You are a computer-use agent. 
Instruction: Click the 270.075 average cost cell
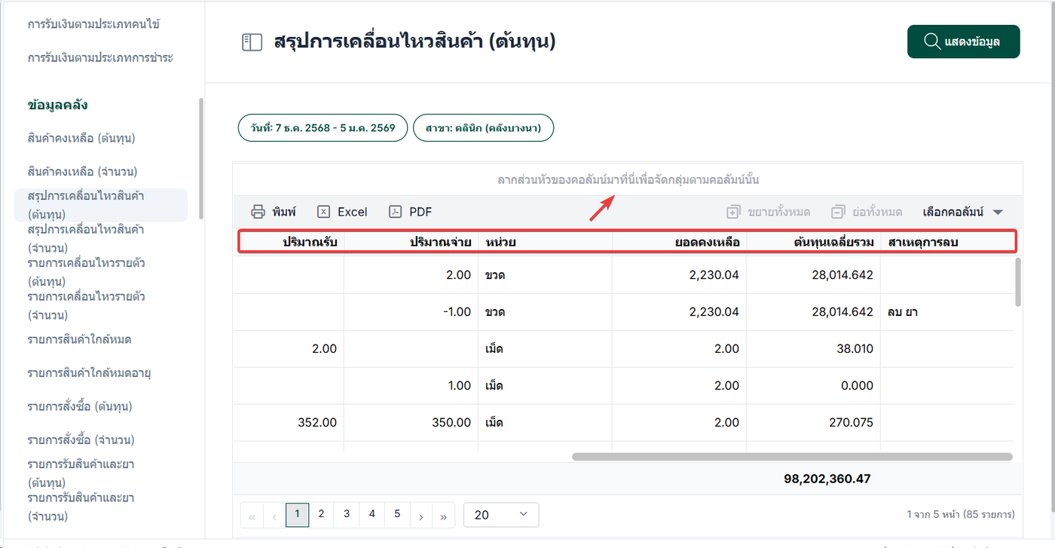pos(814,422)
